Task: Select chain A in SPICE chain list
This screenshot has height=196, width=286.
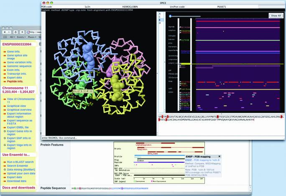Action: [160, 14]
